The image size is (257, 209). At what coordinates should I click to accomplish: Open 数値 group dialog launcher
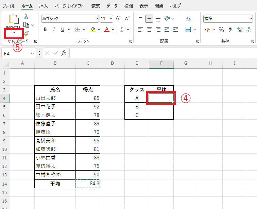(253, 41)
